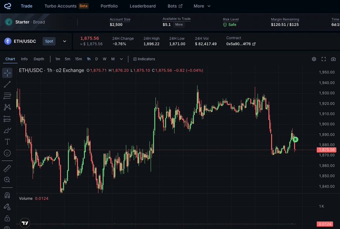This screenshot has width=340, height=229.
Task: Select the trend line drawing tool
Action: click(7, 84)
